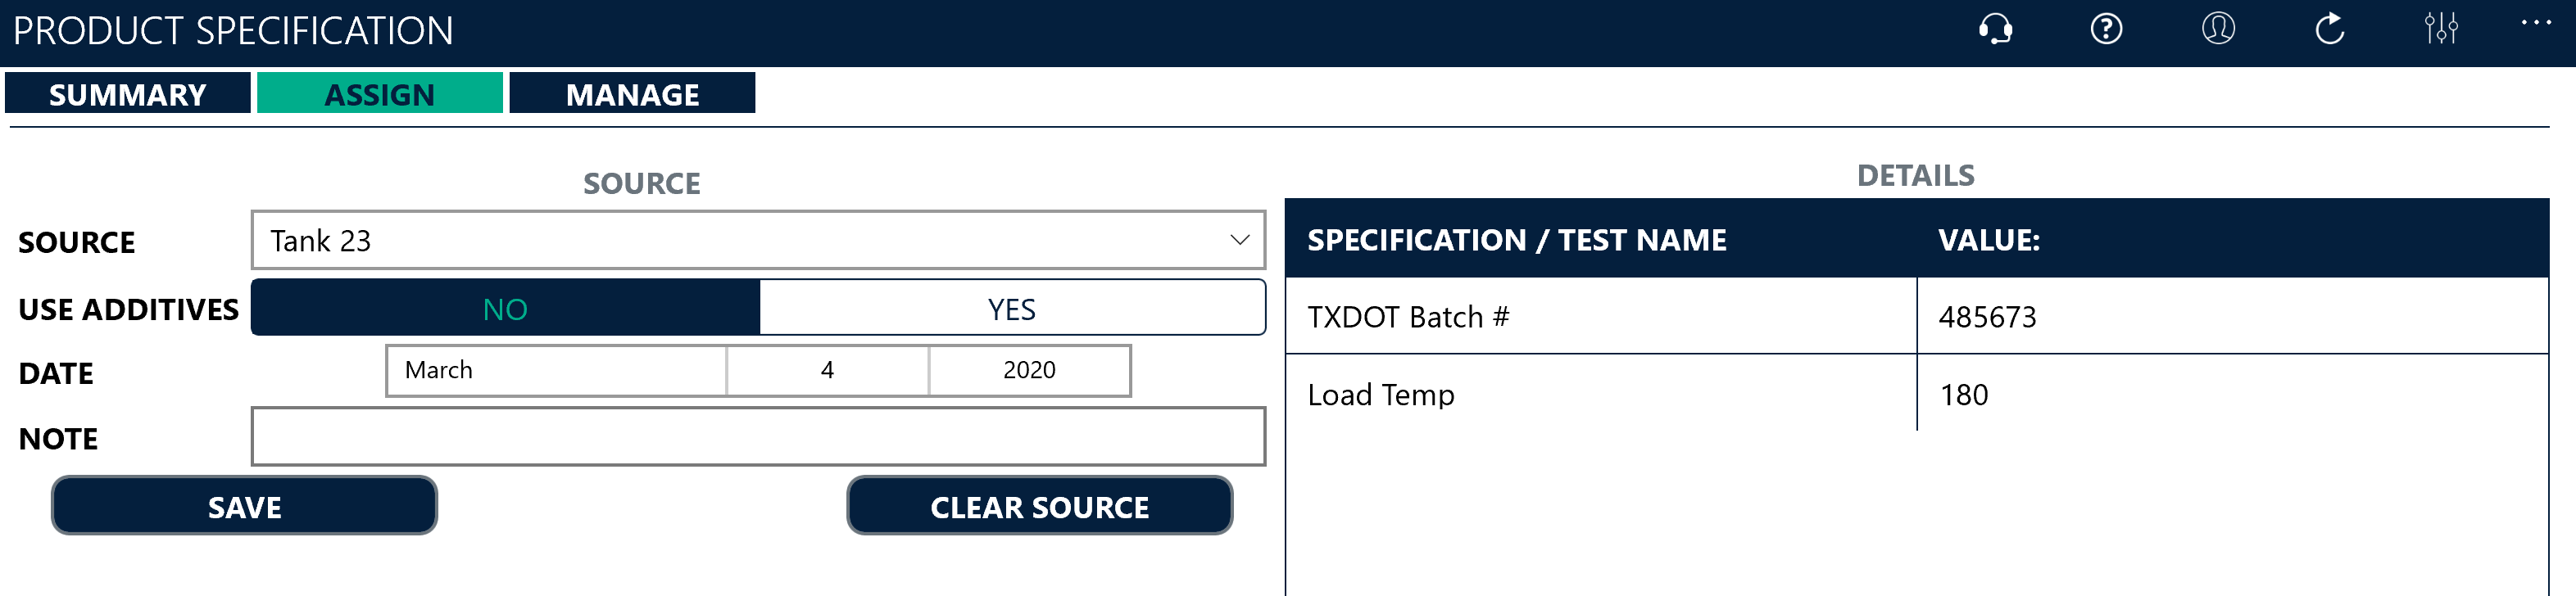The width and height of the screenshot is (2576, 596).
Task: Set USE ADDITIVES to YES
Action: coord(1013,309)
